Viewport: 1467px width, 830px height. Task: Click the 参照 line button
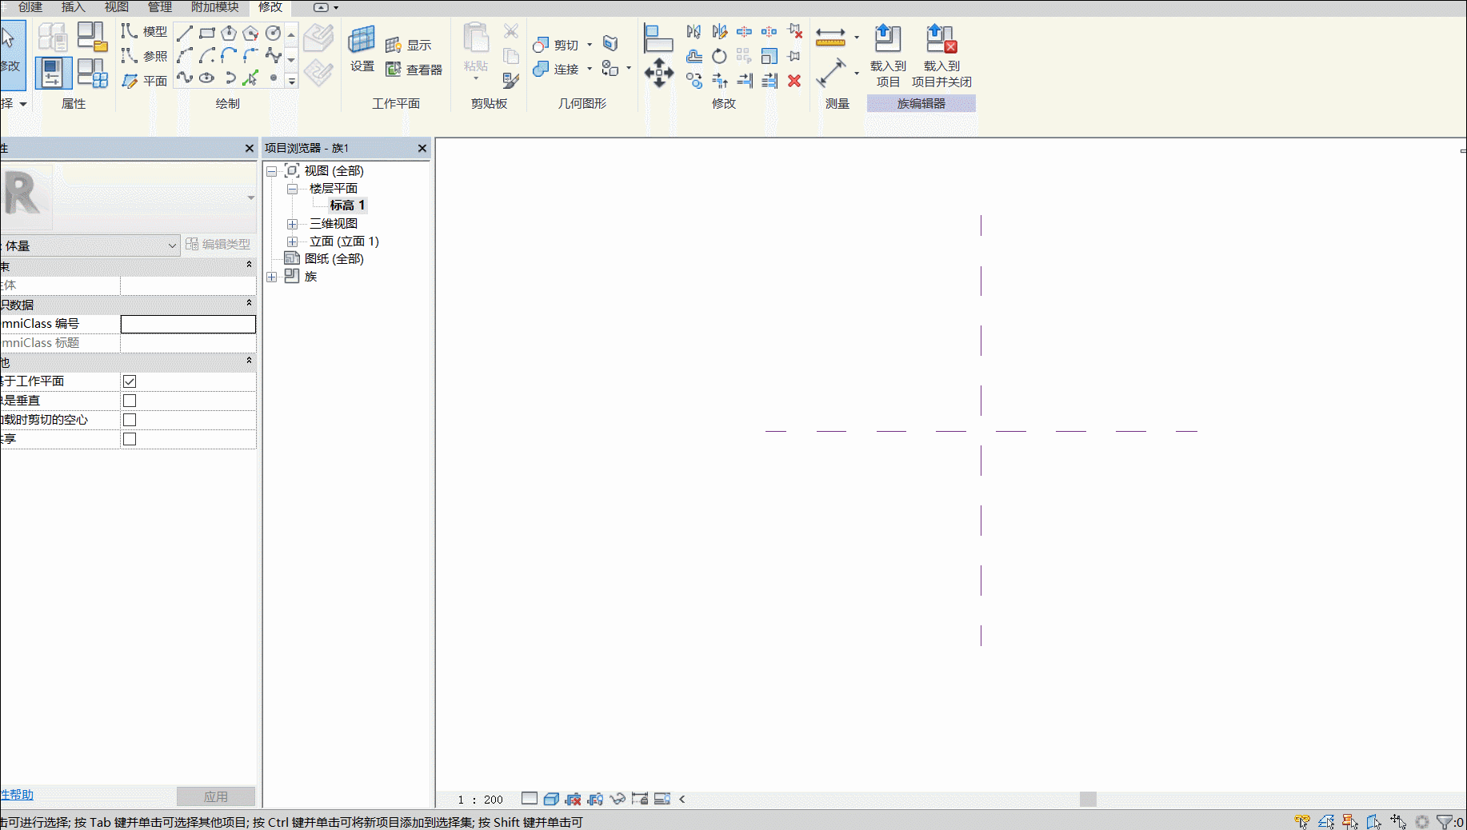(145, 56)
